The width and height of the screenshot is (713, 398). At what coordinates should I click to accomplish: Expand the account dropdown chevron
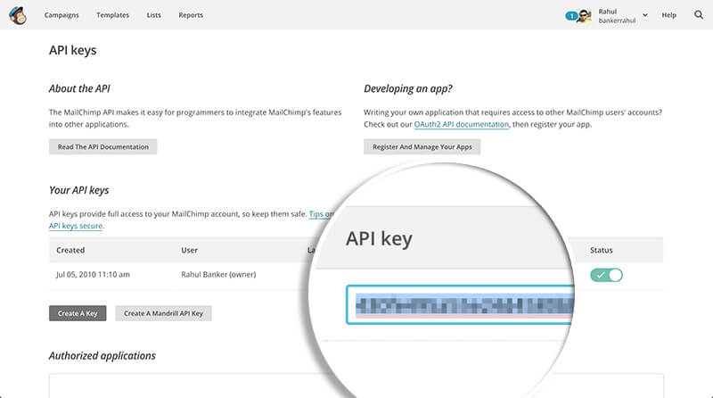644,15
